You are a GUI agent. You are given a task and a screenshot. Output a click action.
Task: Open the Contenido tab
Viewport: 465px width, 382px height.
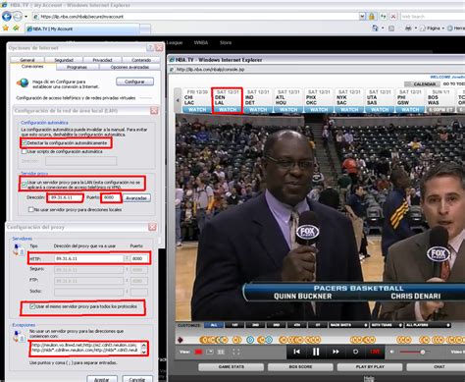point(141,60)
